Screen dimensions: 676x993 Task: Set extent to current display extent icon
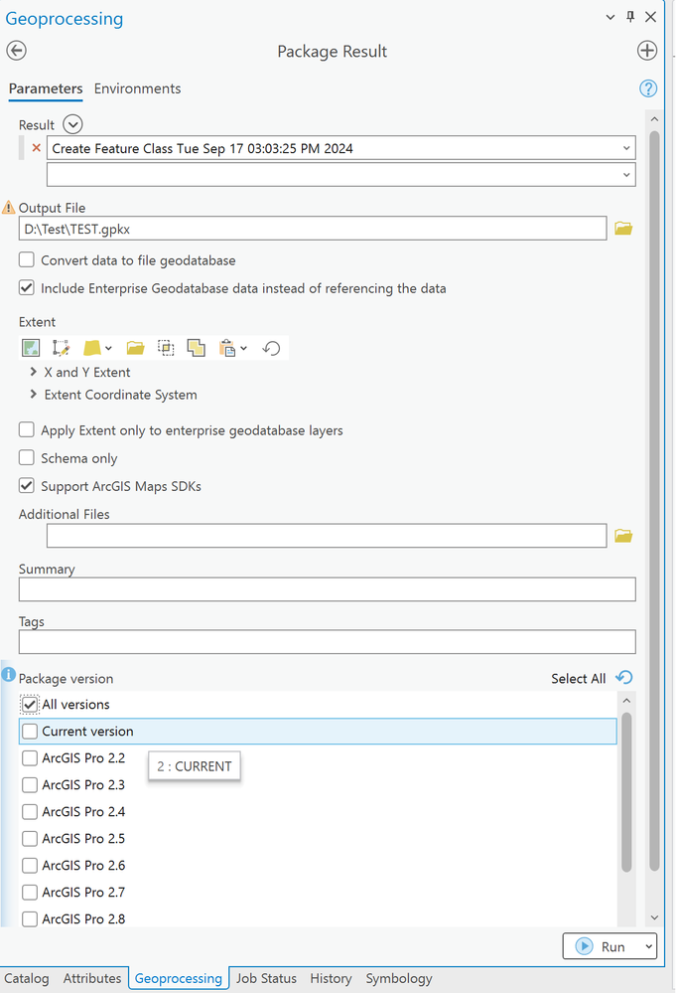click(x=31, y=348)
